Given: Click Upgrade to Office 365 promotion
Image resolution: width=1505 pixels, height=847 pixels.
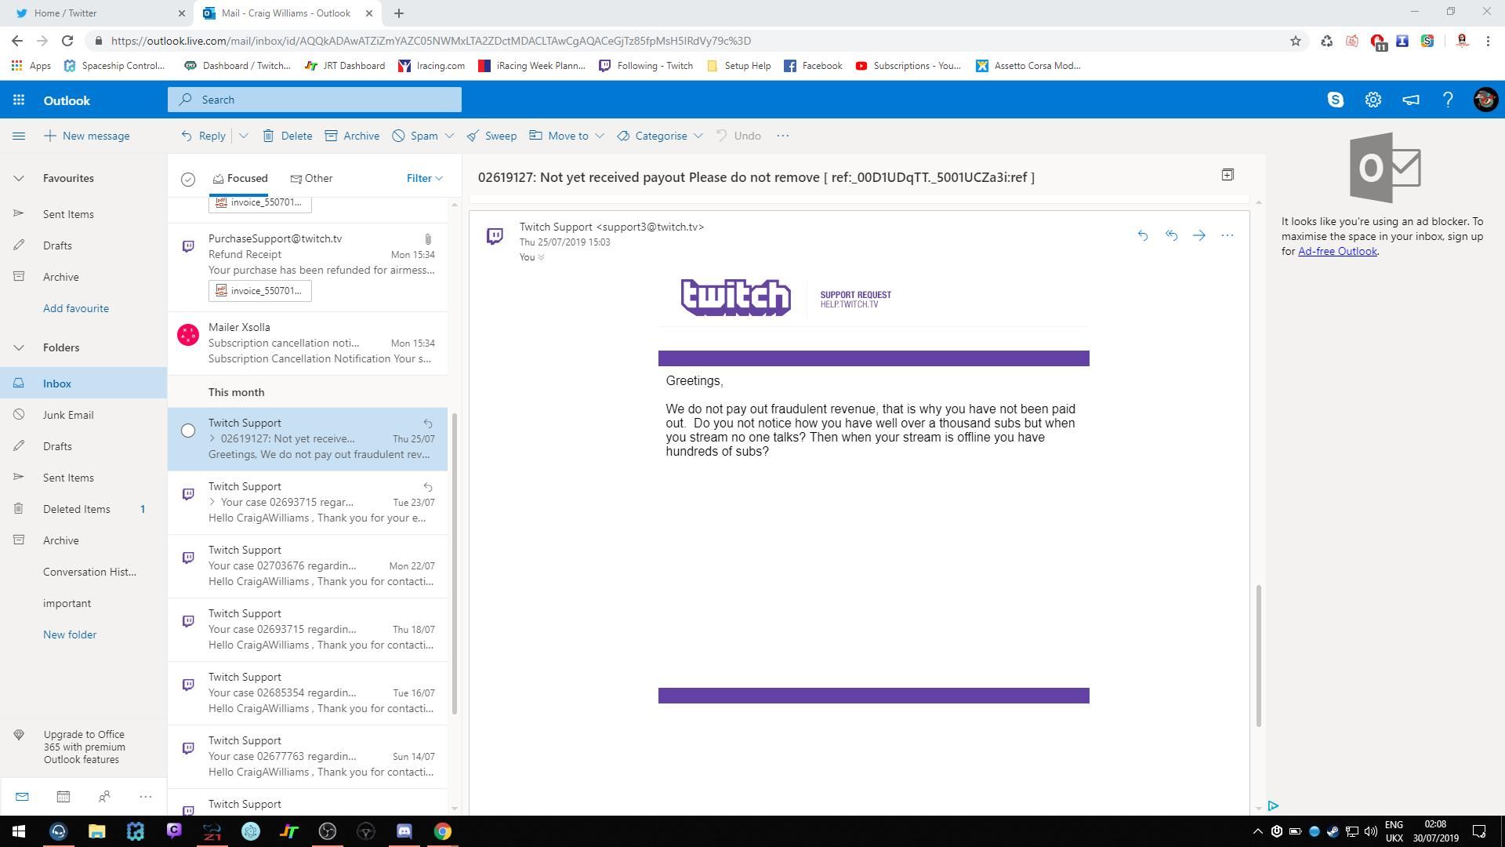Looking at the screenshot, I should 83,747.
